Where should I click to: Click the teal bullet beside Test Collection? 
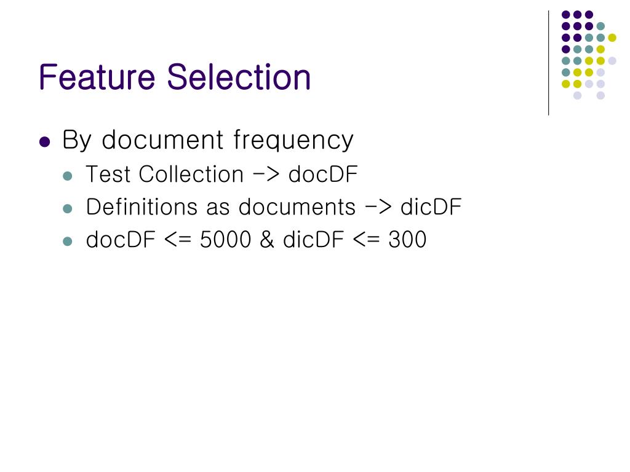68,176
